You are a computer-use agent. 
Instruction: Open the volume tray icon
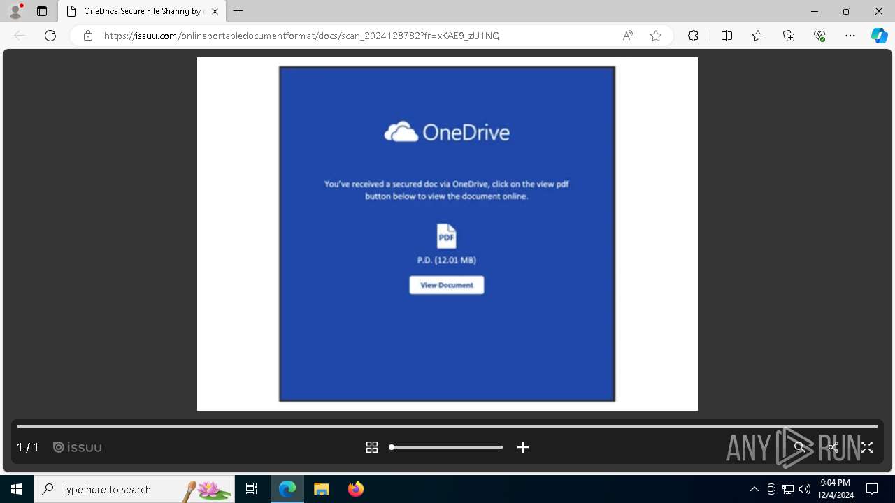tap(805, 489)
